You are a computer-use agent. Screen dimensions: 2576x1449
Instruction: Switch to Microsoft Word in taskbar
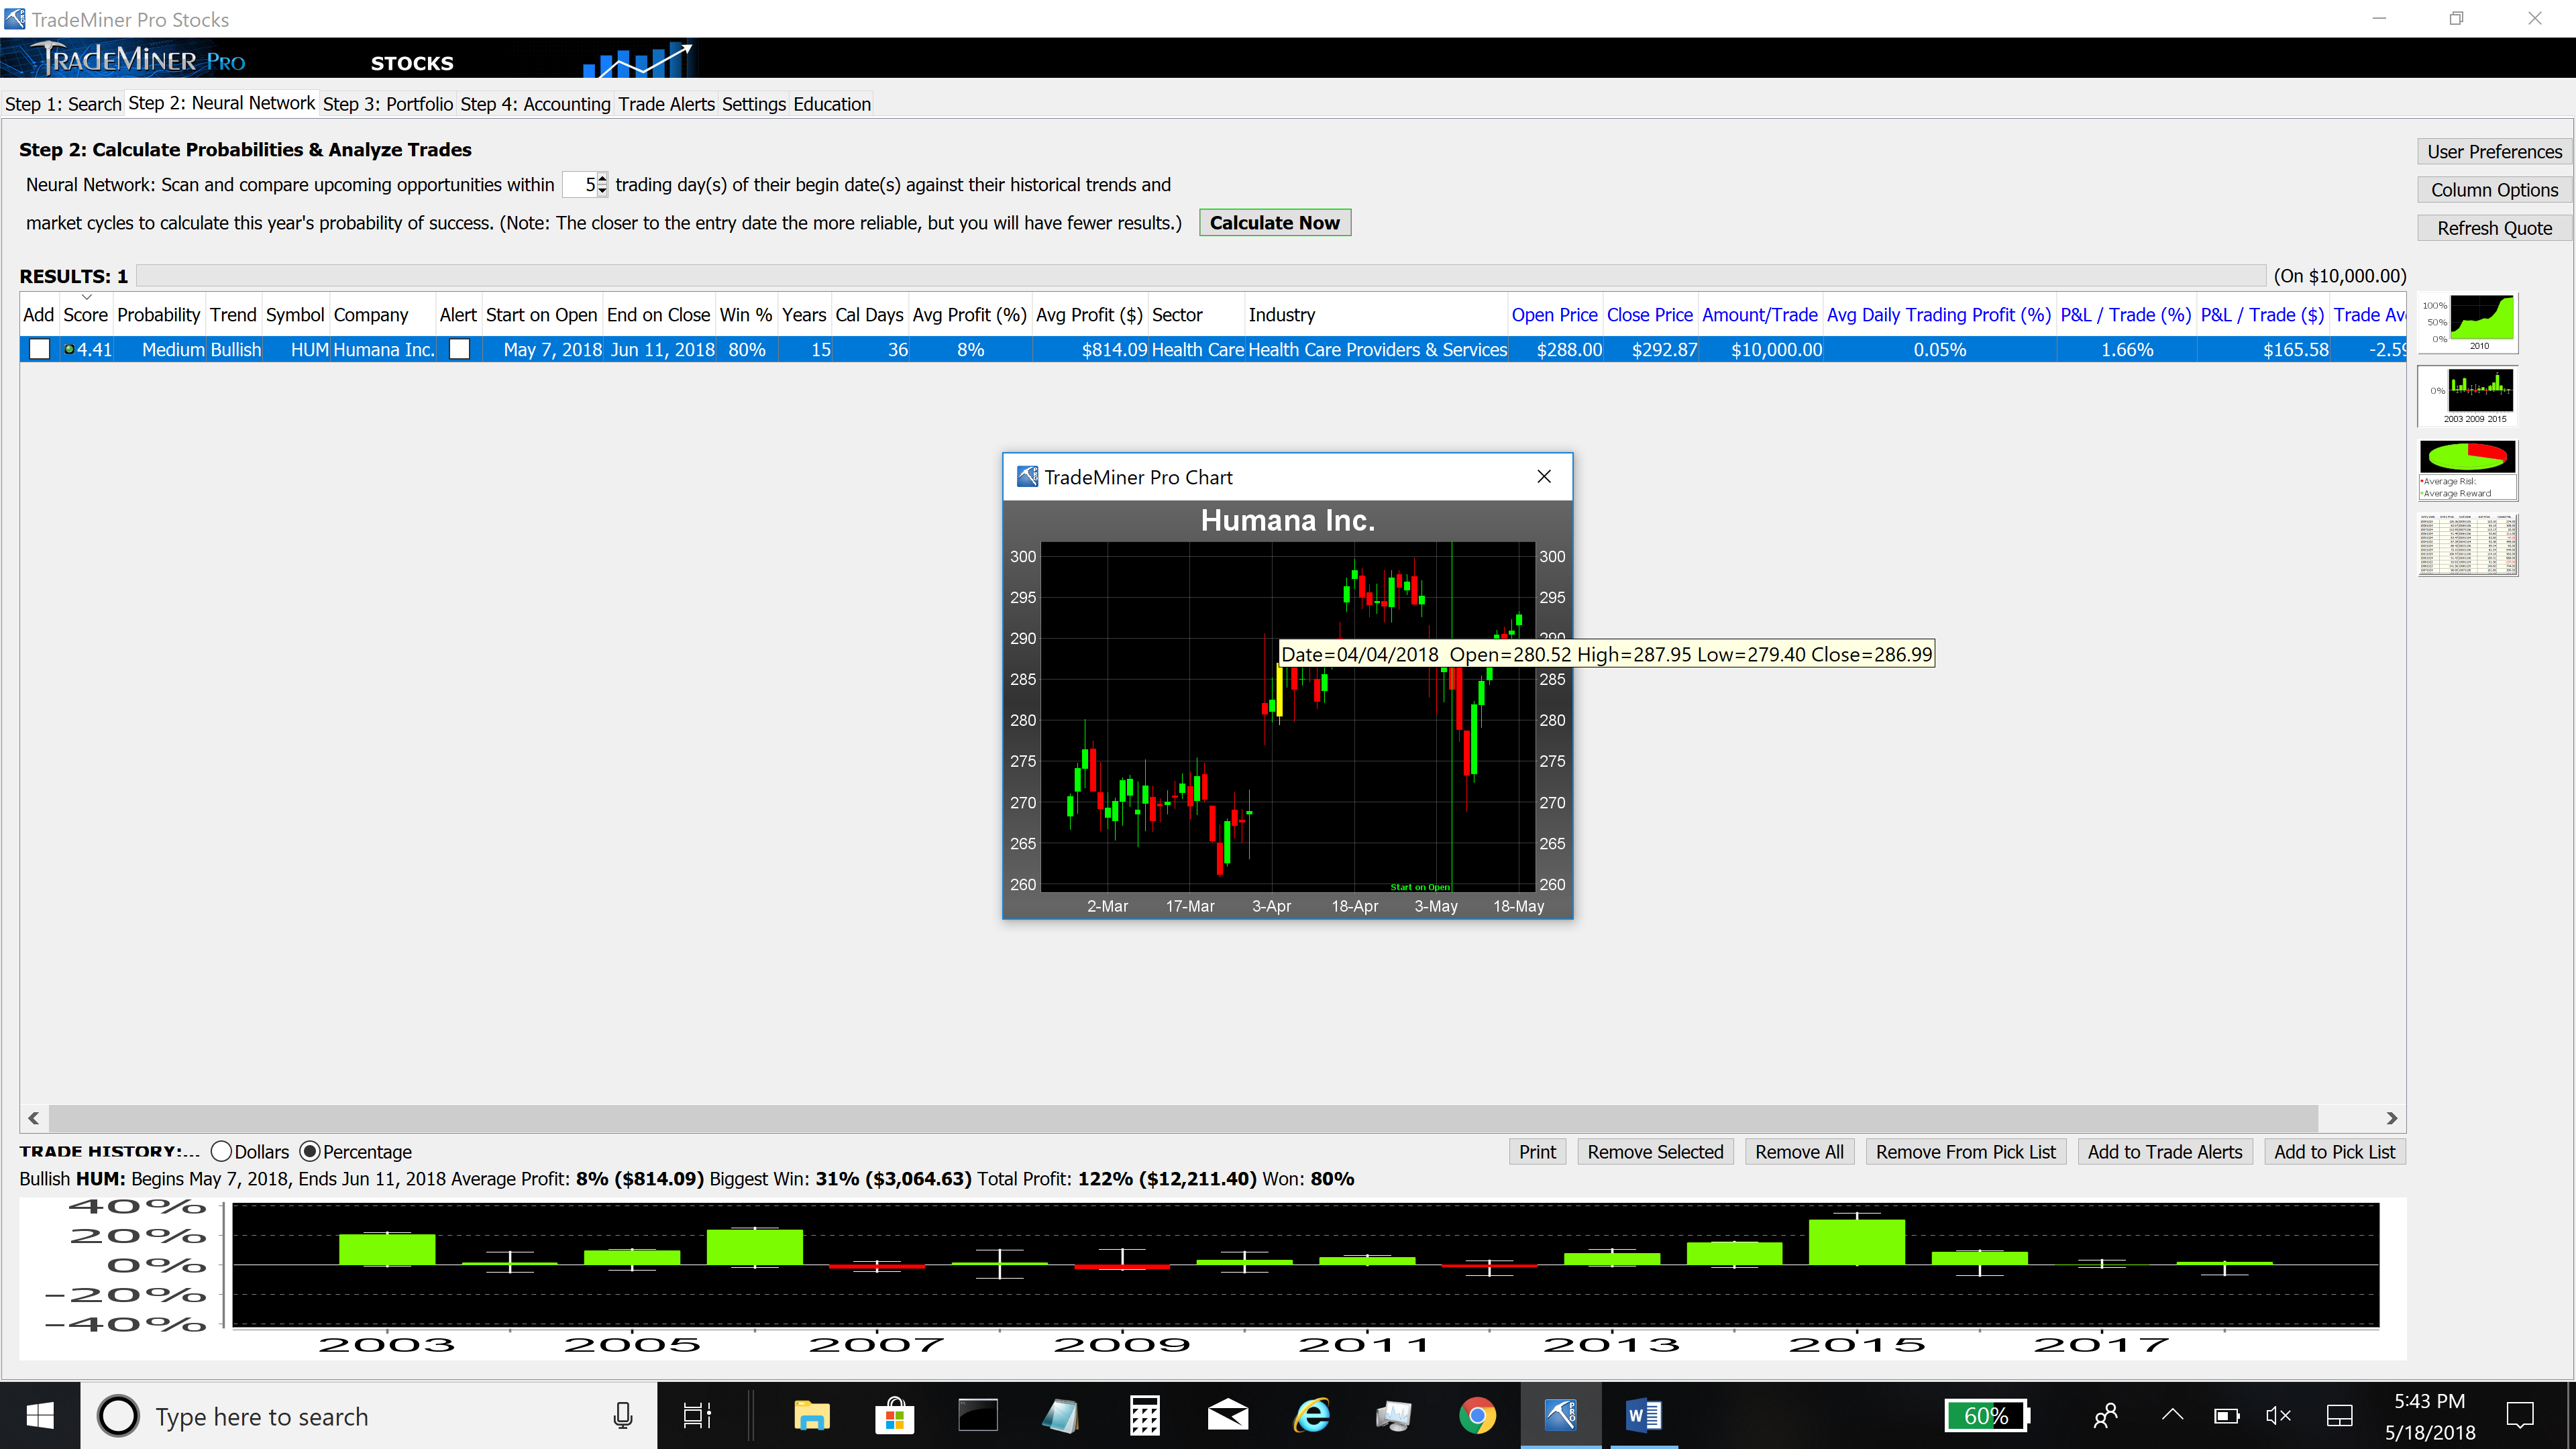tap(1644, 1416)
